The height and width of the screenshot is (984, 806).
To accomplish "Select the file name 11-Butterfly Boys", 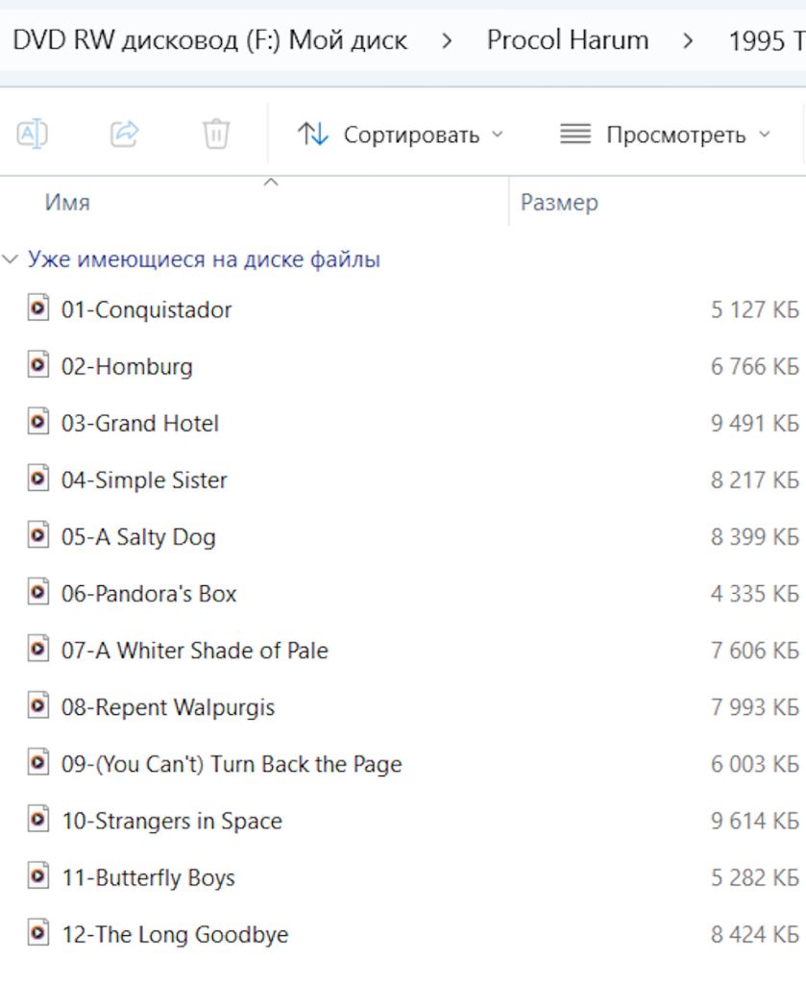I will pos(149,877).
